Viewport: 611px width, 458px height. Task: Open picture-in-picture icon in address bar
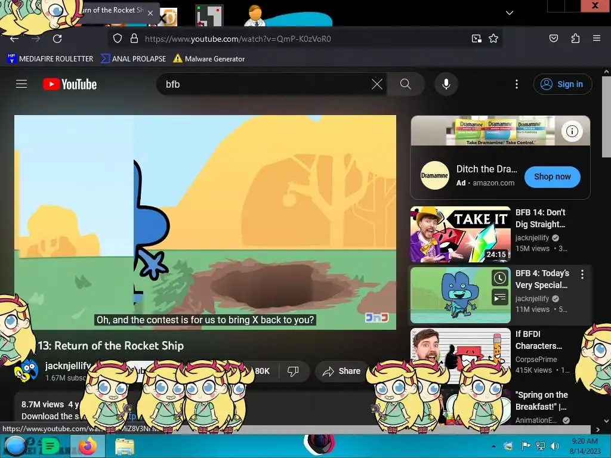tap(476, 39)
